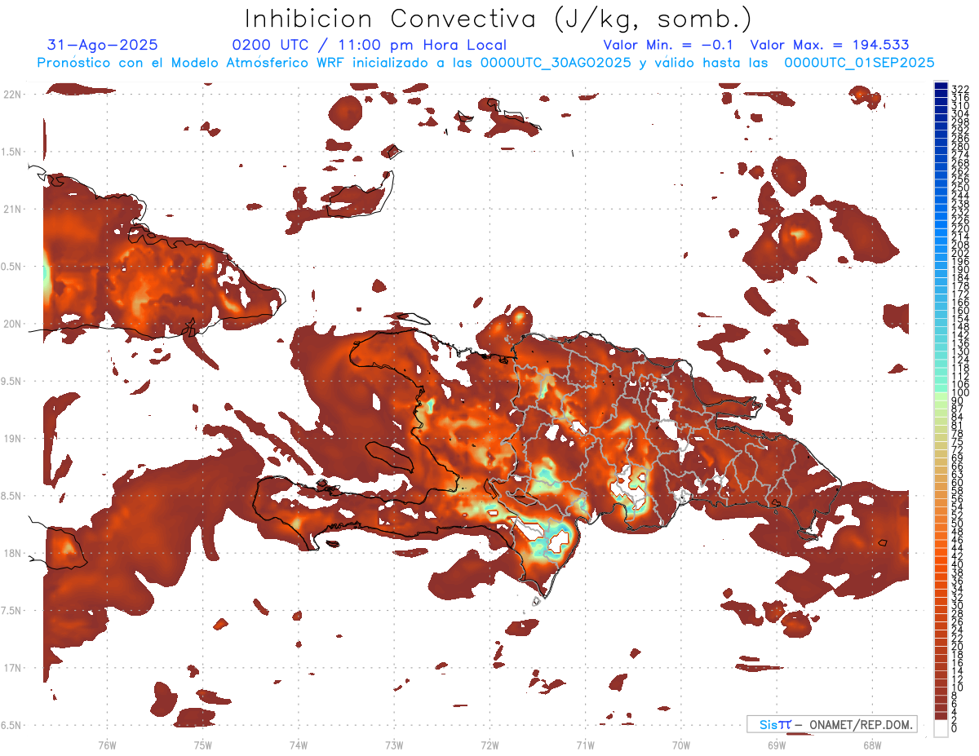979x756 pixels.
Task: Click the dark blue swatch atop the color scale
Action: 941,86
